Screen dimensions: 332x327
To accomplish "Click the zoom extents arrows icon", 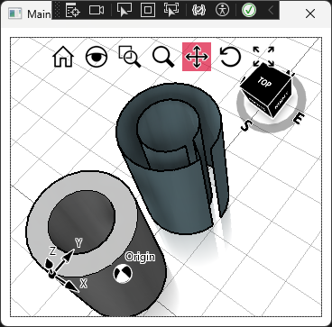I will [263, 56].
